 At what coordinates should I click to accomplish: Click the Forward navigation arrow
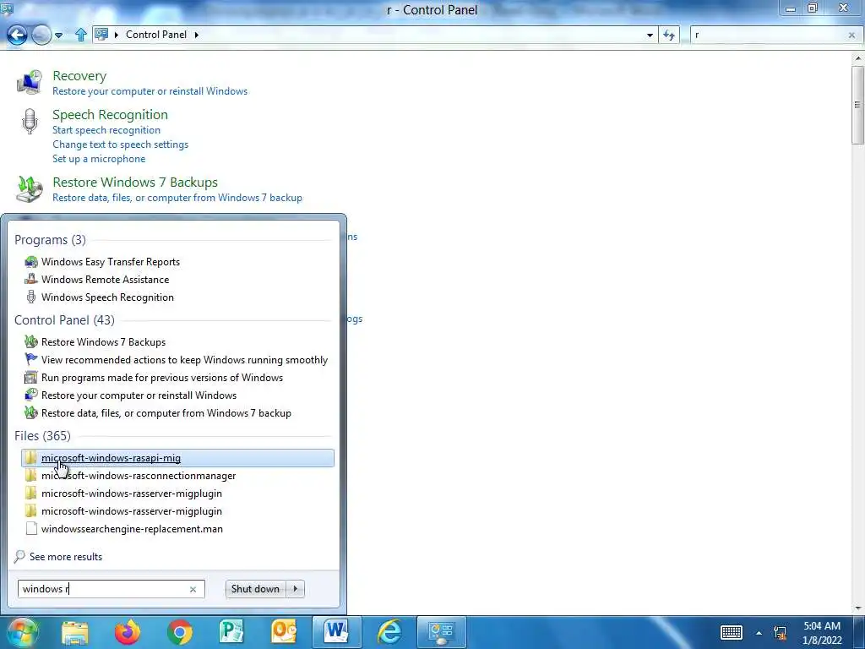click(x=41, y=35)
